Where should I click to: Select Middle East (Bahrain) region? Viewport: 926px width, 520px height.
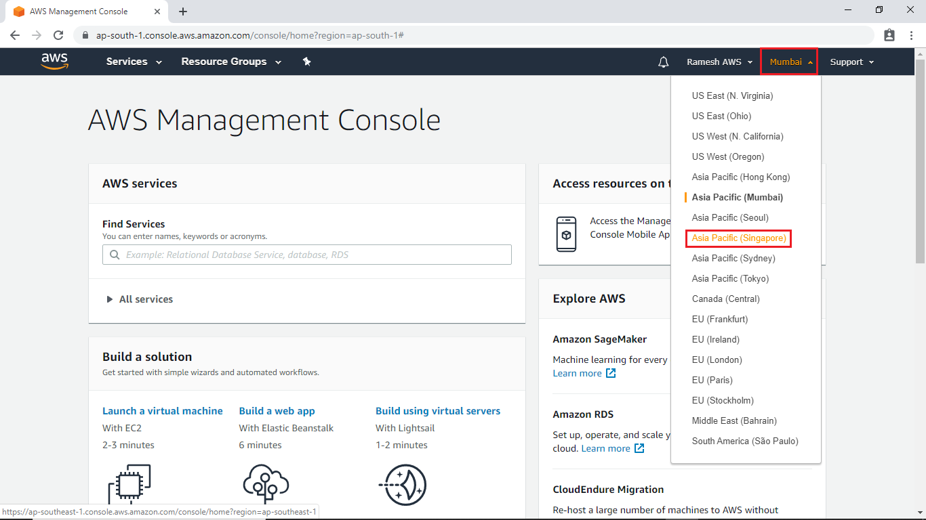point(734,421)
